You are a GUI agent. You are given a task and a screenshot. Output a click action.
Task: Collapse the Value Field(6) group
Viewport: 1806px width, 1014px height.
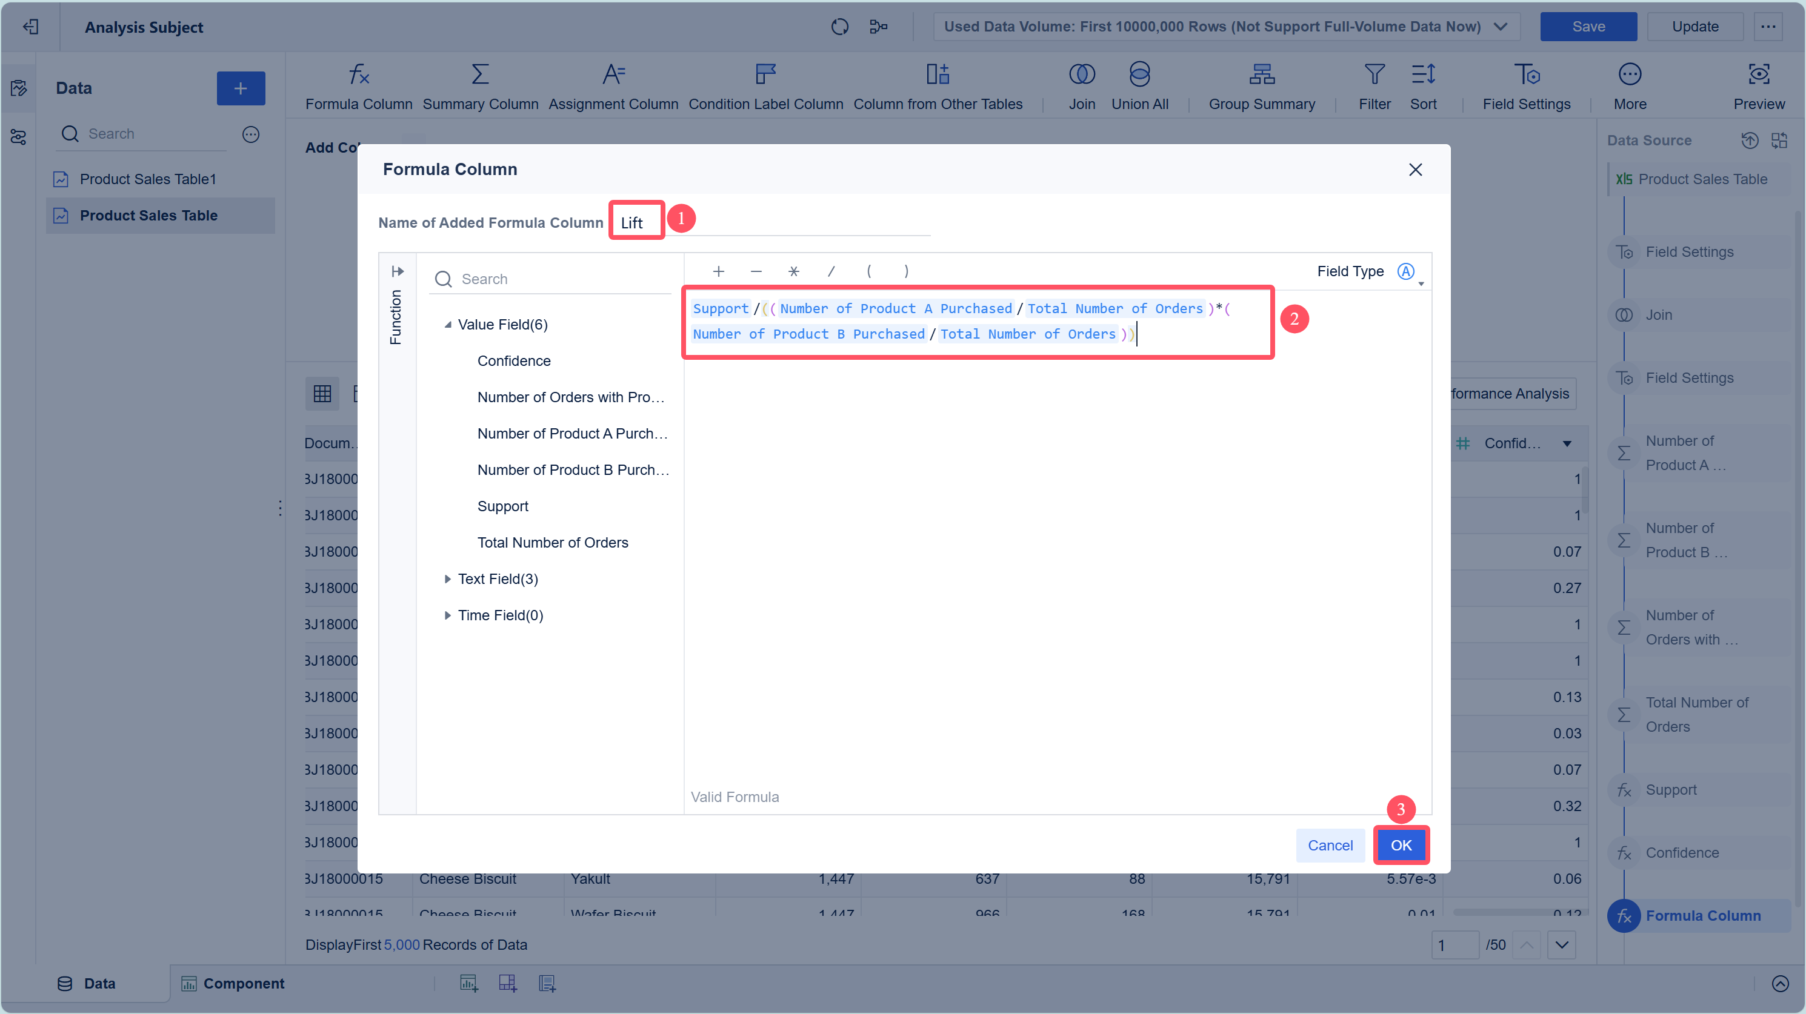(447, 325)
